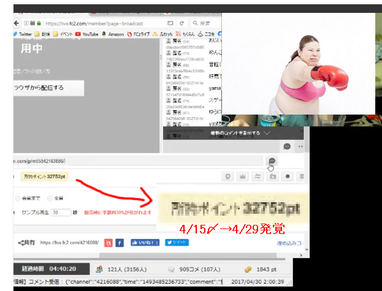Screen dimensions: 382x291
Task: Open the ふわっち bookmark
Action: tap(162, 34)
